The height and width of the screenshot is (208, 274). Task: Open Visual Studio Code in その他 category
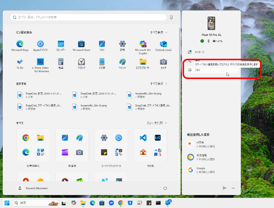click(x=143, y=138)
